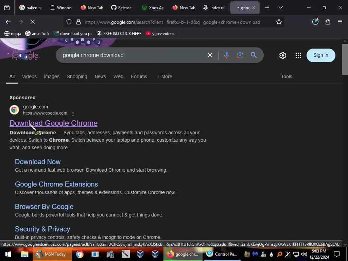
Task: Search by image with Google Lens
Action: [x=240, y=55]
